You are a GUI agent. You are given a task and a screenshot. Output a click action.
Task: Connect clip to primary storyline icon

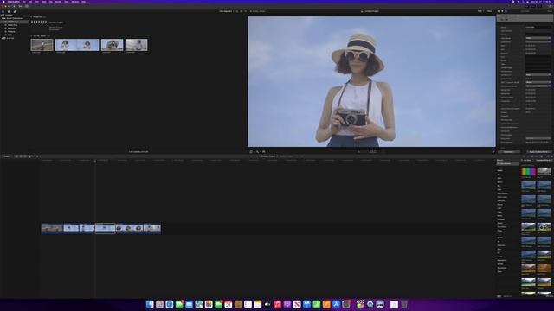pos(16,156)
